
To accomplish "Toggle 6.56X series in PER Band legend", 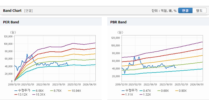I will pyautogui.click(x=38, y=91).
